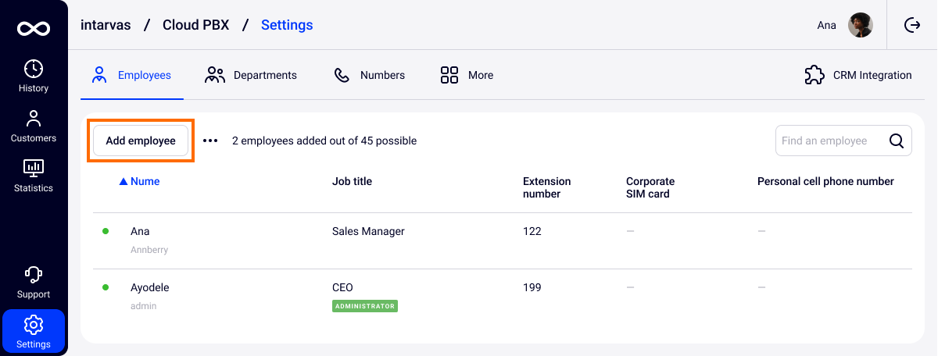The image size is (938, 356).
Task: Expand the More tab menu
Action: (467, 75)
